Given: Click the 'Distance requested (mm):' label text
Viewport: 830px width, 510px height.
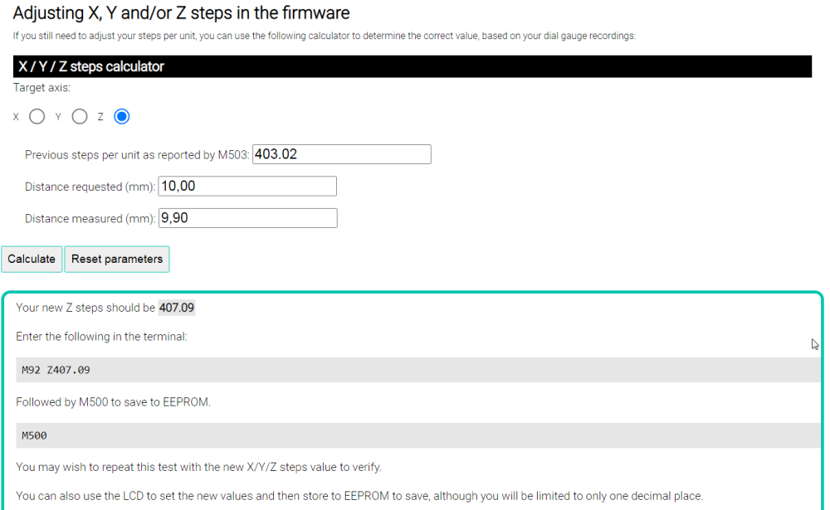Looking at the screenshot, I should tap(90, 187).
